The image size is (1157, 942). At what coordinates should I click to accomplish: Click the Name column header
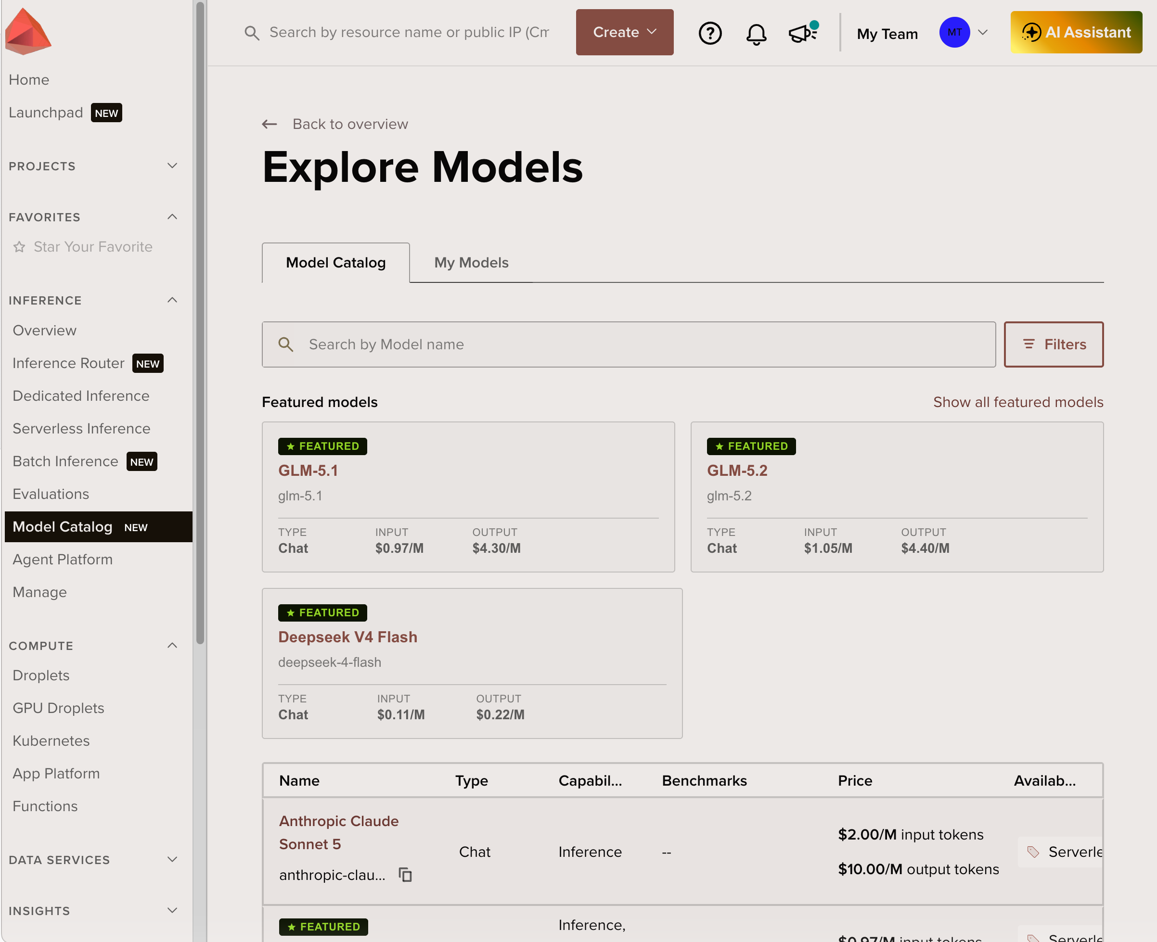tap(299, 780)
